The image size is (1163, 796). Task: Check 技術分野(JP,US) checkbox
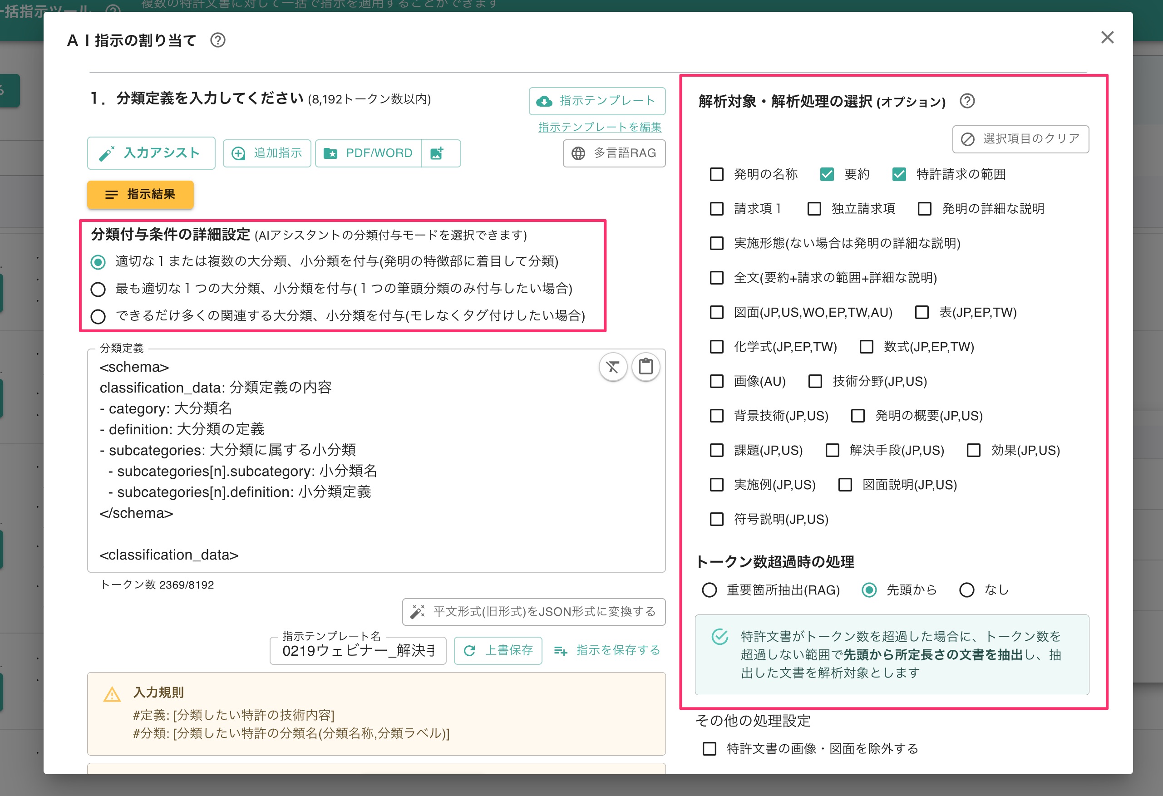(x=815, y=381)
